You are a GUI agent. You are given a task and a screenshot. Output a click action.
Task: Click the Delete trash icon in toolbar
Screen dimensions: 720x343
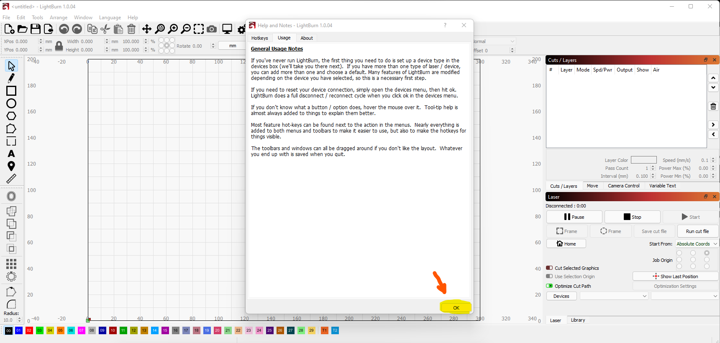coord(131,29)
